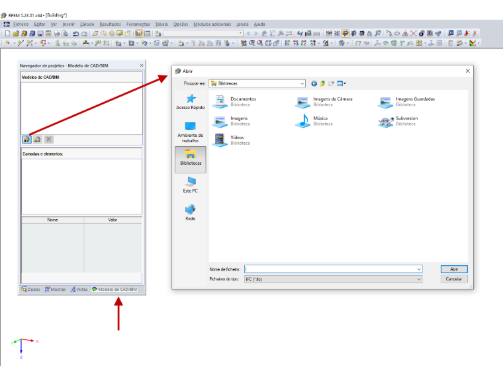This screenshot has height=377, width=503.
Task: Click the previous load case arrow
Action: [248, 33]
